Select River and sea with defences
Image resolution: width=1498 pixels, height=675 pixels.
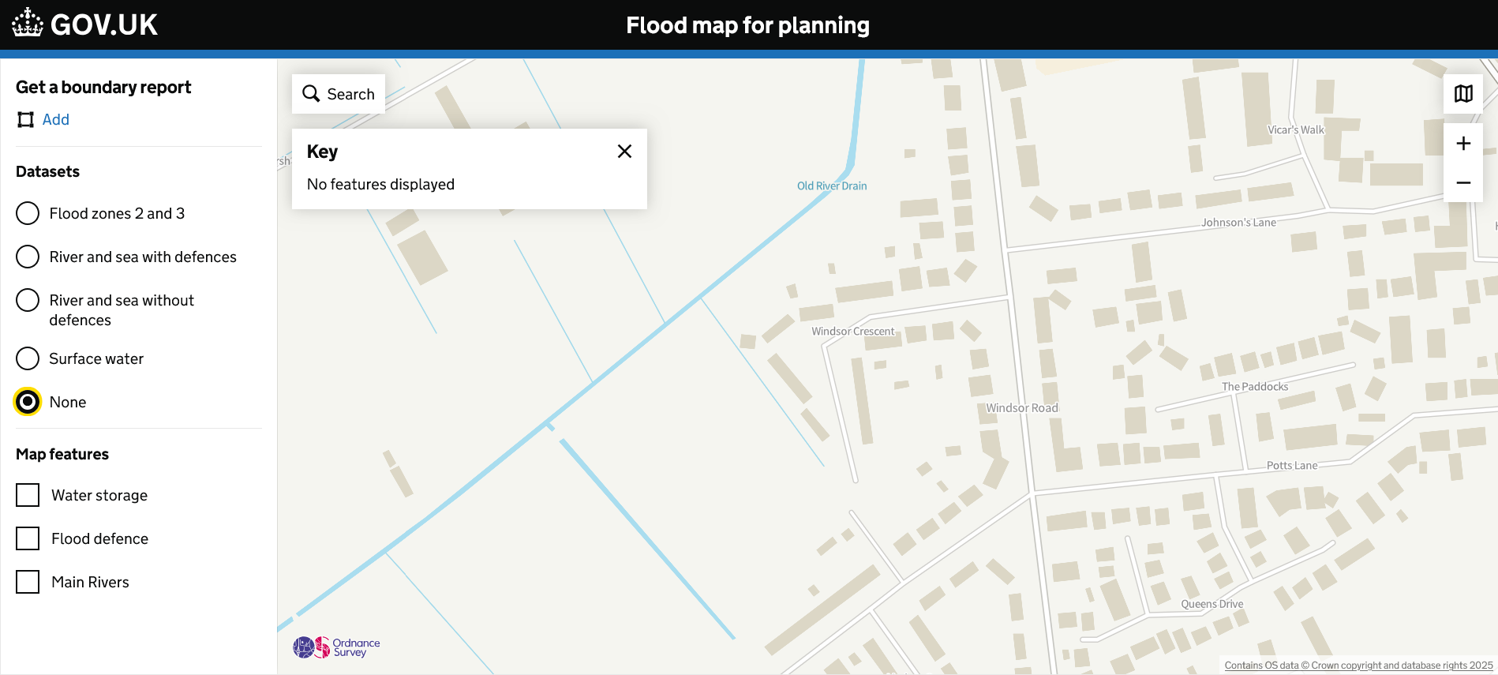[x=28, y=257]
